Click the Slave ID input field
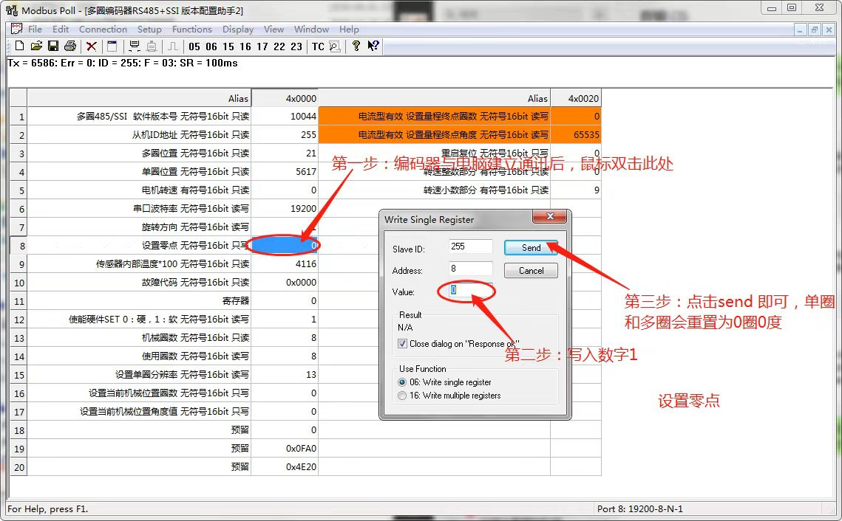842x521 pixels. pyautogui.click(x=471, y=246)
